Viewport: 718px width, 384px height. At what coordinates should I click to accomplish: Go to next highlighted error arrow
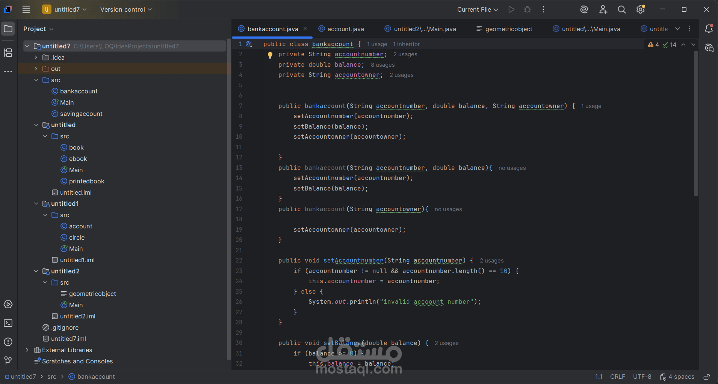(x=693, y=45)
